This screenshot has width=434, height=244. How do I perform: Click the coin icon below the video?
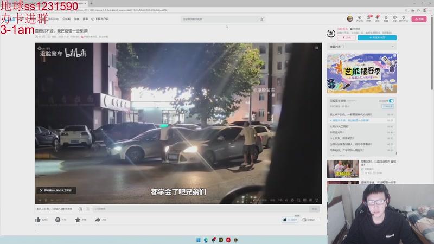click(58, 220)
